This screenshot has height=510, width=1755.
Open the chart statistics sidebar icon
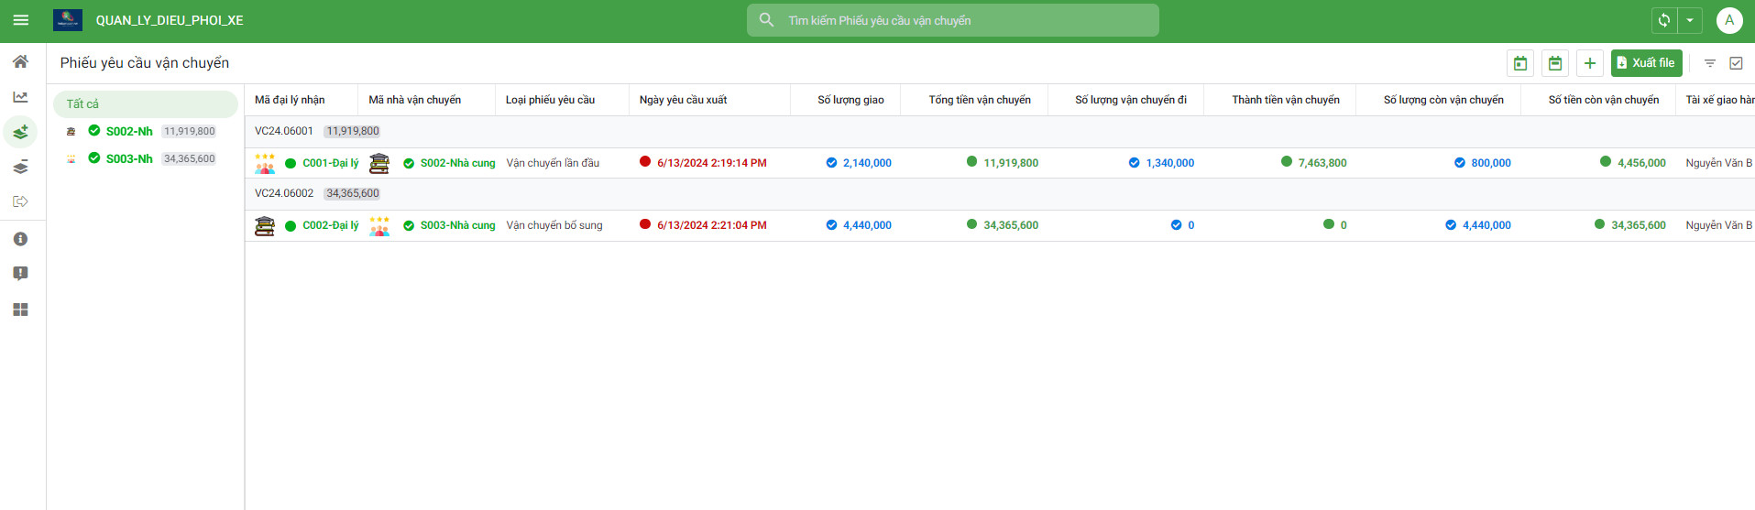20,97
